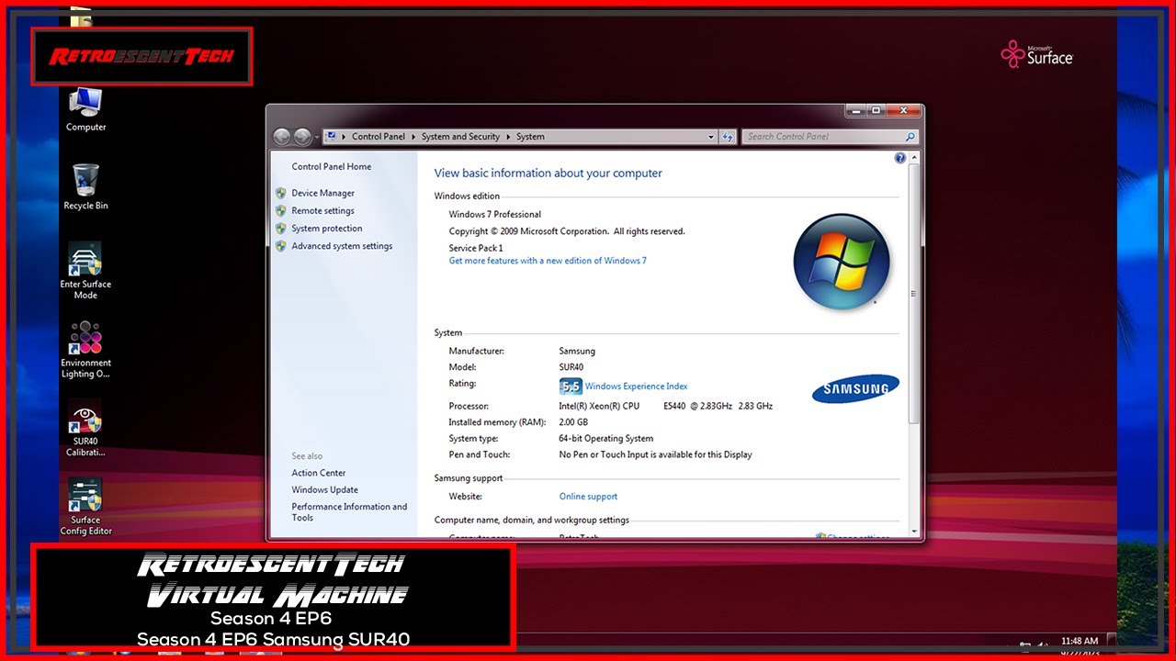Click the Back arrow in System window
The image size is (1176, 661).
282,137
